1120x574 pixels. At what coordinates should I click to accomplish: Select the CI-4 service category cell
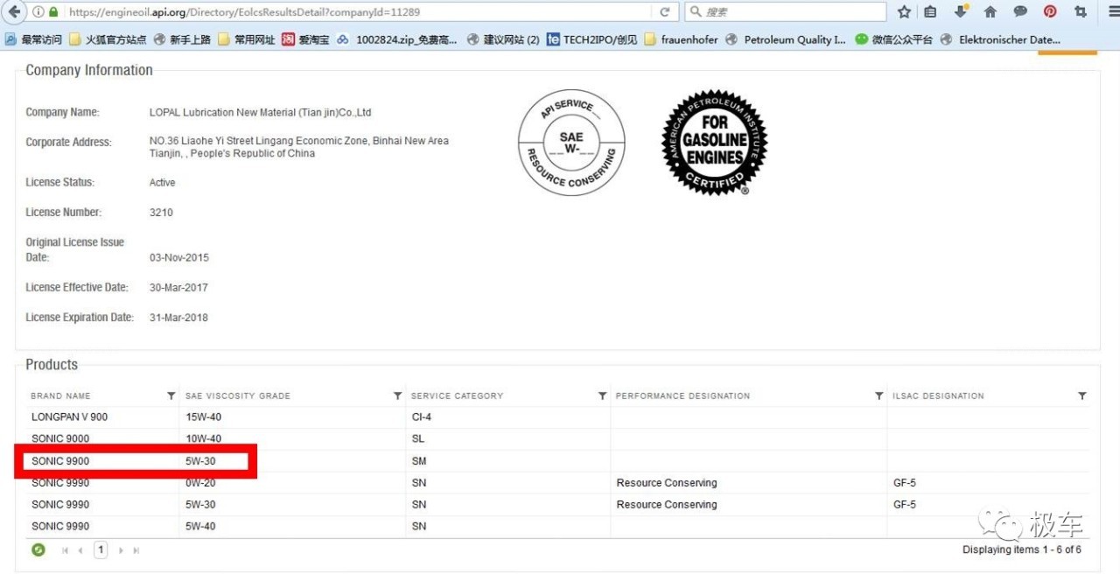(x=422, y=417)
